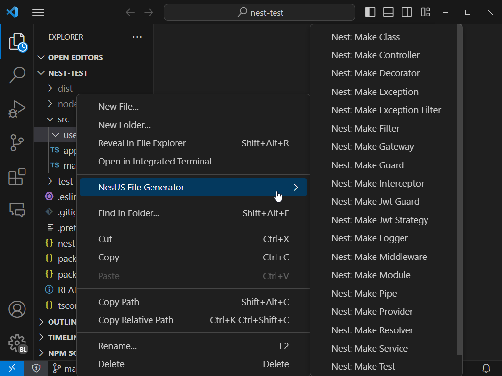Collapse the OPEN EDITORS section

(x=94, y=58)
